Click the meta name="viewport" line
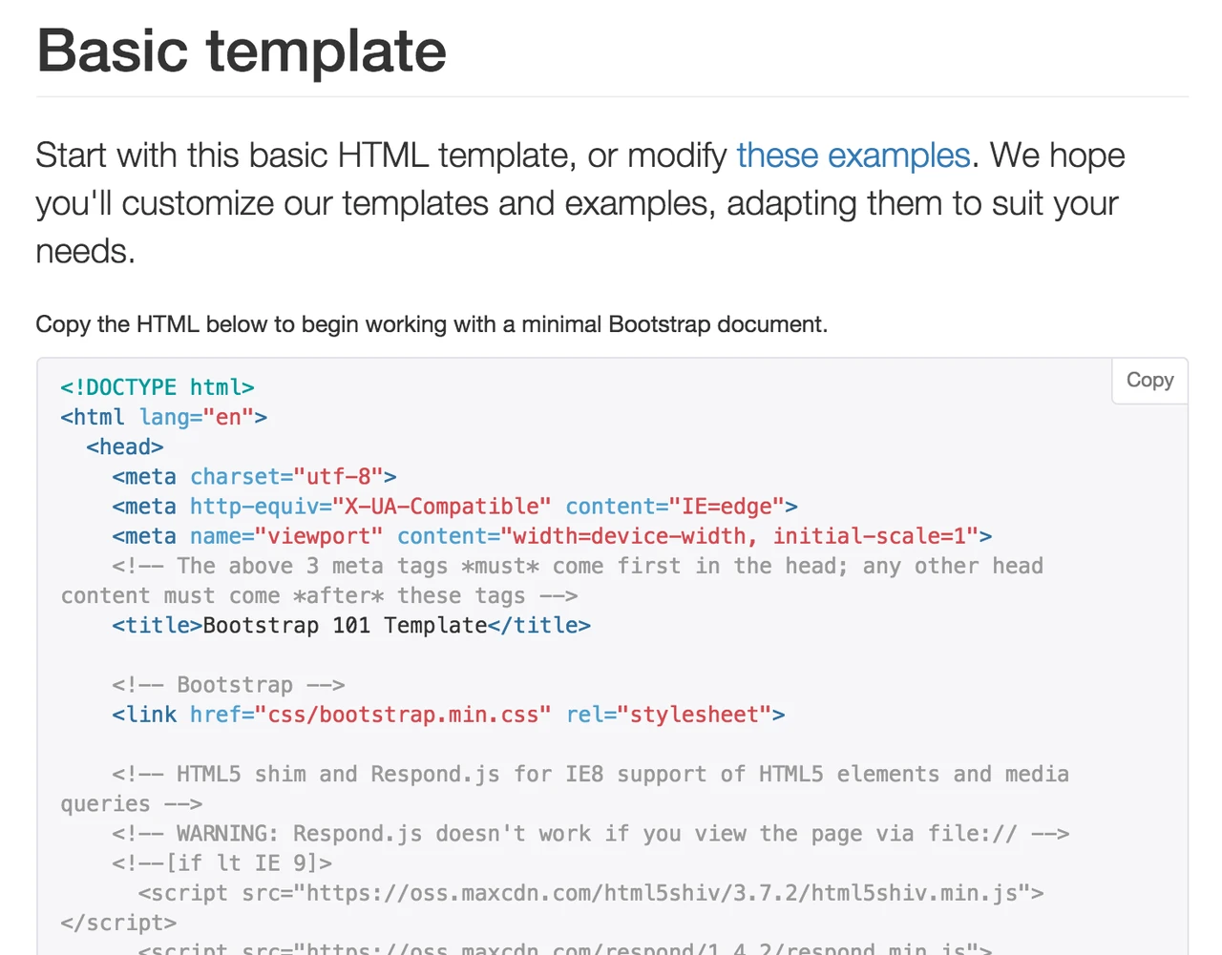The height and width of the screenshot is (955, 1222). [x=552, y=536]
